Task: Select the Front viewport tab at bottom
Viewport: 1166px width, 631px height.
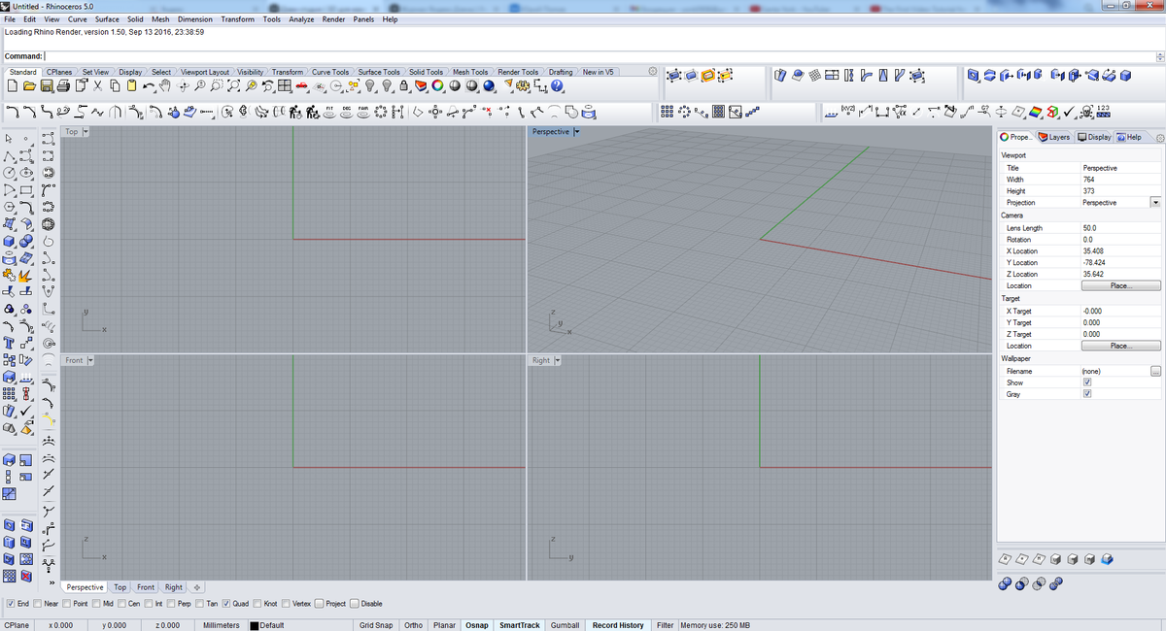Action: [x=146, y=587]
